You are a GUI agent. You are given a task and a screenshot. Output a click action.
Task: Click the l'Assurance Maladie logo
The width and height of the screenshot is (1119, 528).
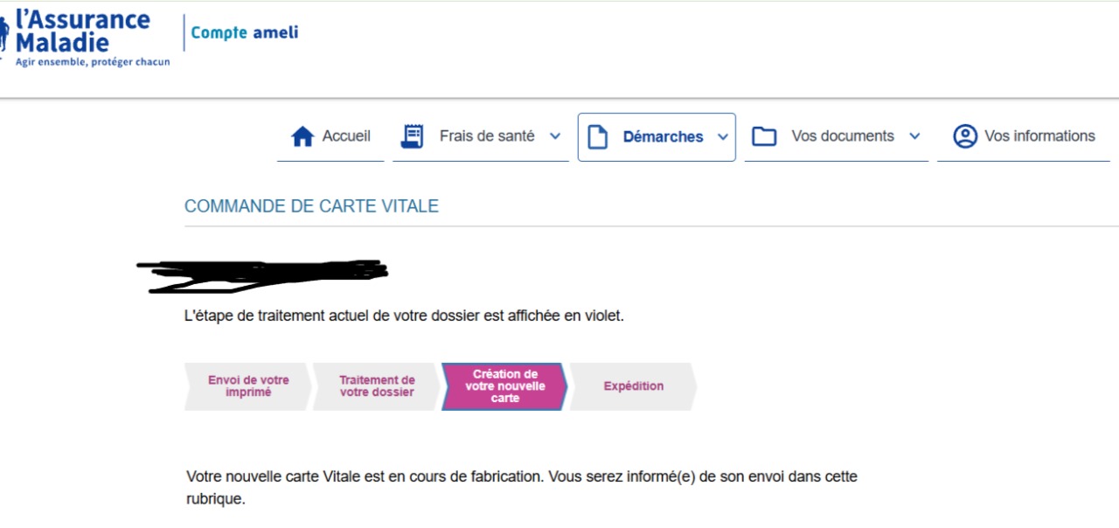[85, 38]
